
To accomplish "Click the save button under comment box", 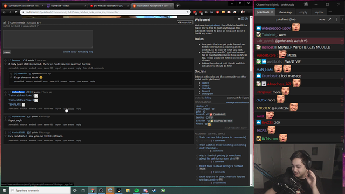I will (7, 52).
